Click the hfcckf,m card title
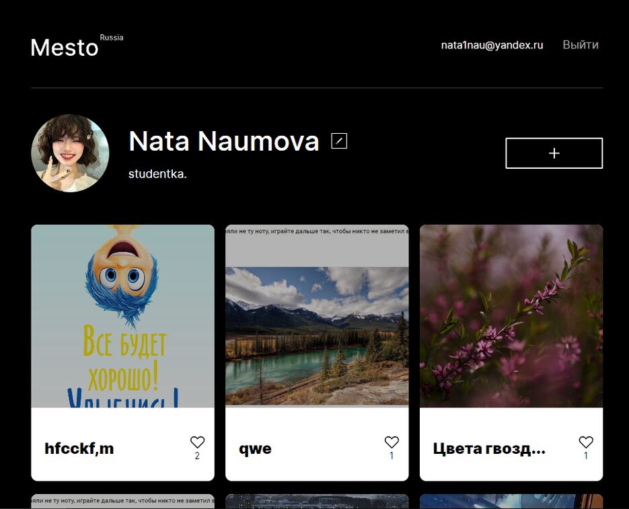The width and height of the screenshot is (629, 509). click(79, 449)
